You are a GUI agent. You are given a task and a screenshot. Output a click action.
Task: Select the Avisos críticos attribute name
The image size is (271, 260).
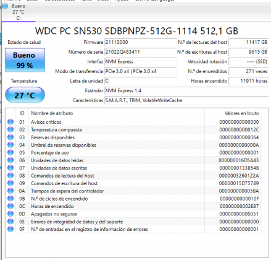coord(46,122)
